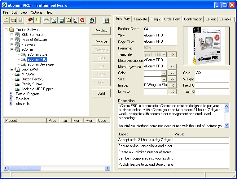The width and height of the screenshot is (237, 179).
Task: Expand the SubmitWolf tree node
Action: click(12, 69)
